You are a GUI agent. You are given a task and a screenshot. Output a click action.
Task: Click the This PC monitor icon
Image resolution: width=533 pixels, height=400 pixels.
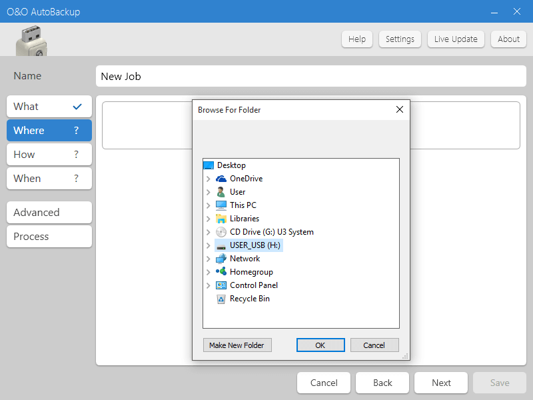coord(221,205)
